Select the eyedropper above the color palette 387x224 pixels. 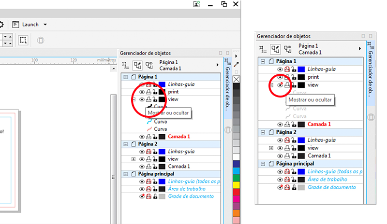[x=236, y=63]
